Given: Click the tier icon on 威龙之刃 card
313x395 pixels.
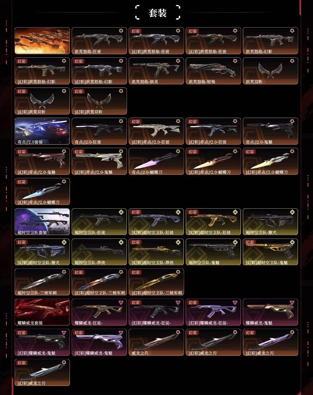Looking at the screenshot, I should [178, 332].
